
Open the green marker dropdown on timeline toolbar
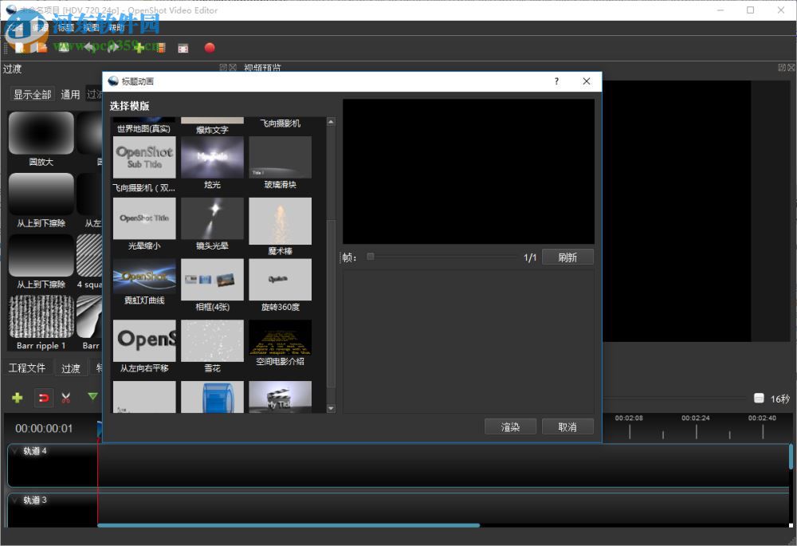(93, 397)
